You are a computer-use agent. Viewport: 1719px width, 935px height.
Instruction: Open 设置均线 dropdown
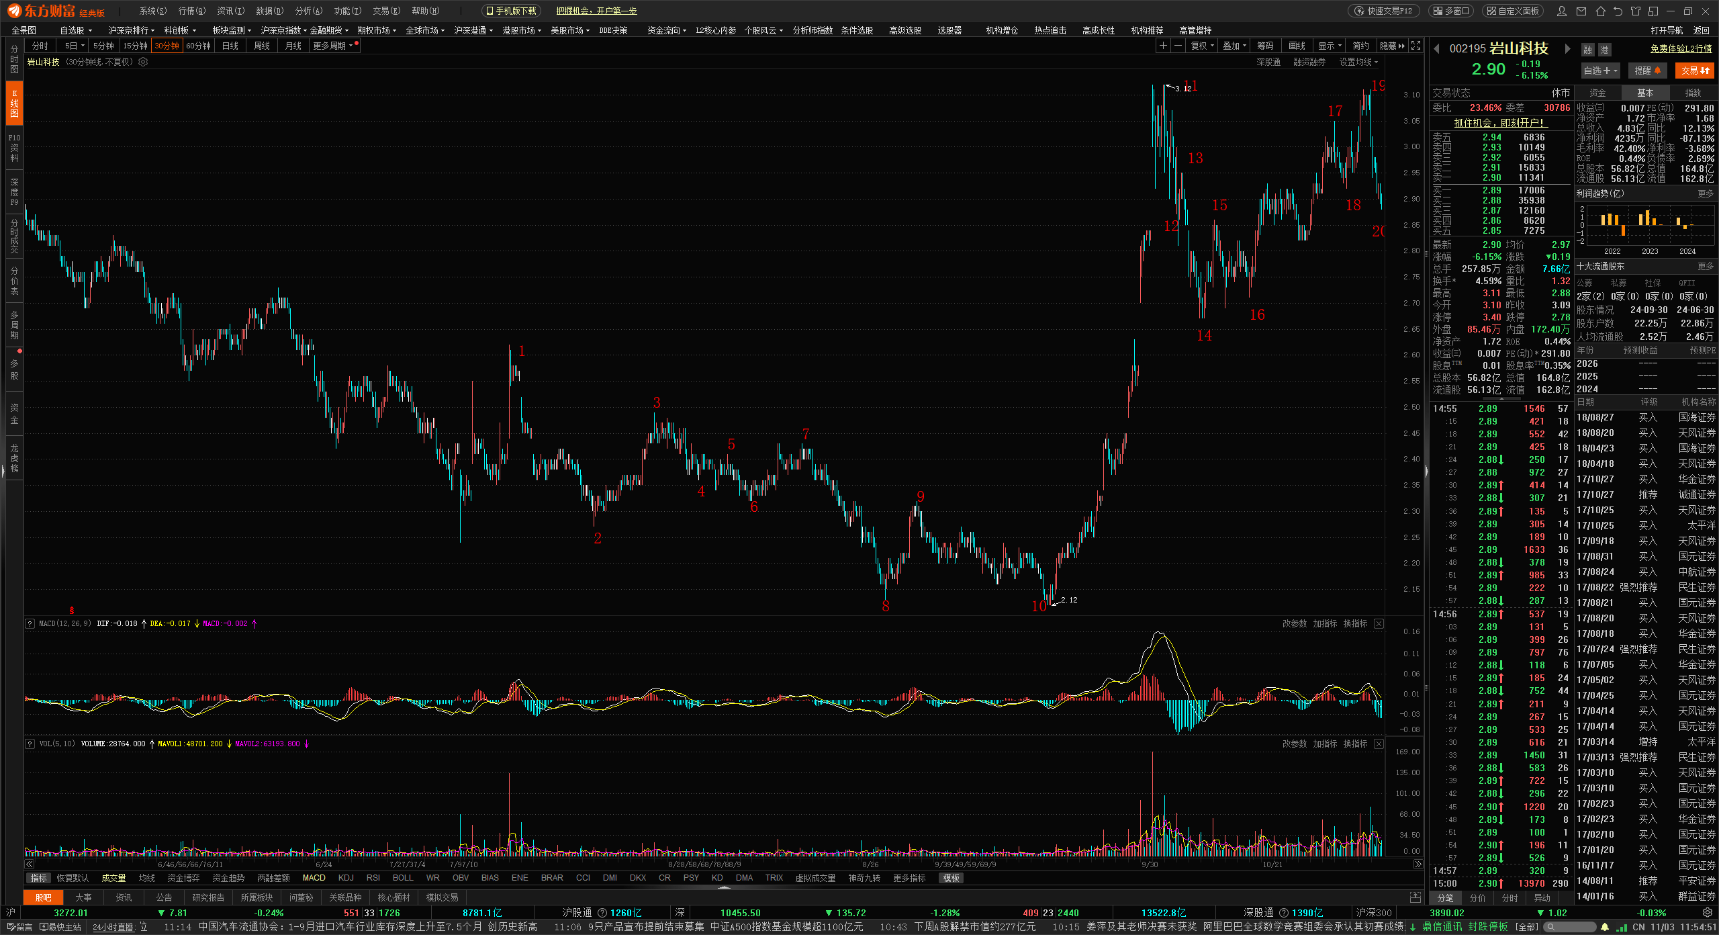pos(1358,62)
